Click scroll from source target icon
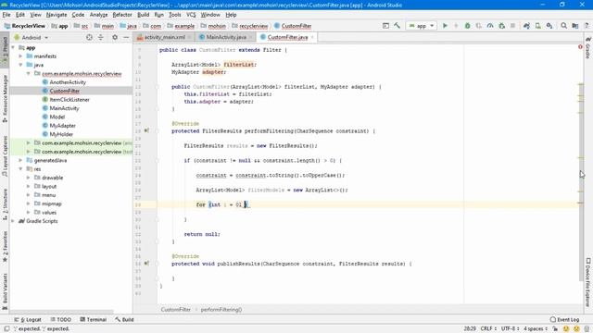This screenshot has width=593, height=333. [89, 37]
